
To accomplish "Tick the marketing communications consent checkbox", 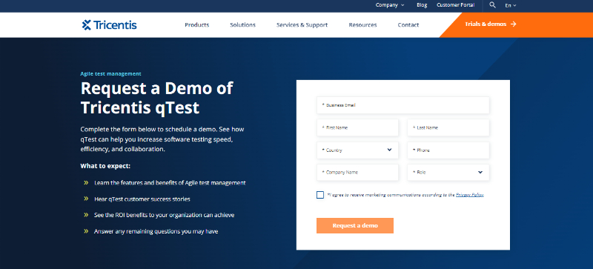I will tap(320, 195).
